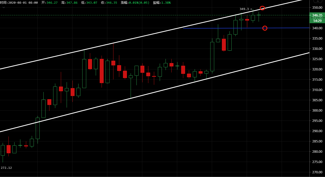Select the 272.12 low price annotation
The height and width of the screenshot is (177, 325).
pos(6,168)
